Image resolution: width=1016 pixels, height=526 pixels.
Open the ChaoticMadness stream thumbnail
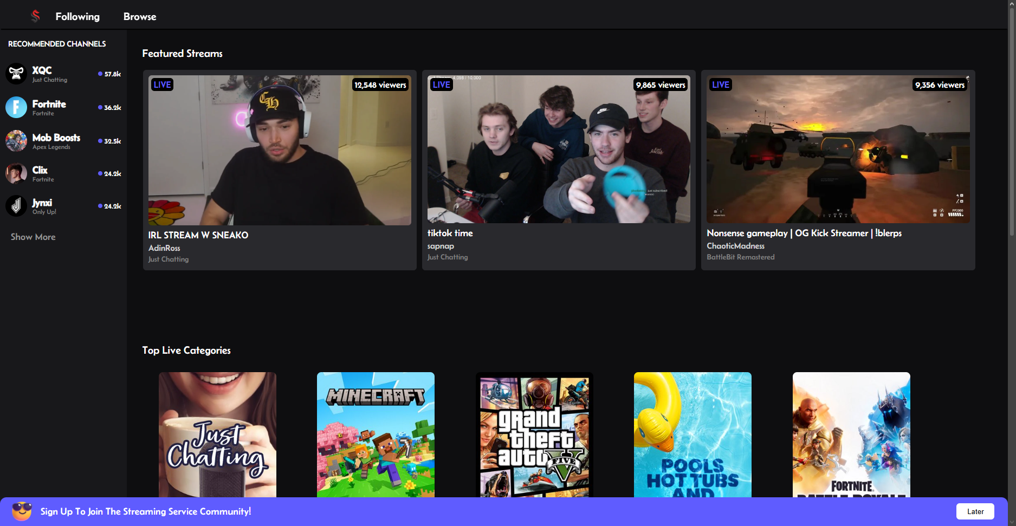point(838,149)
